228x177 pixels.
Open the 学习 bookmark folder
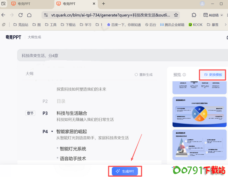(x=86, y=25)
